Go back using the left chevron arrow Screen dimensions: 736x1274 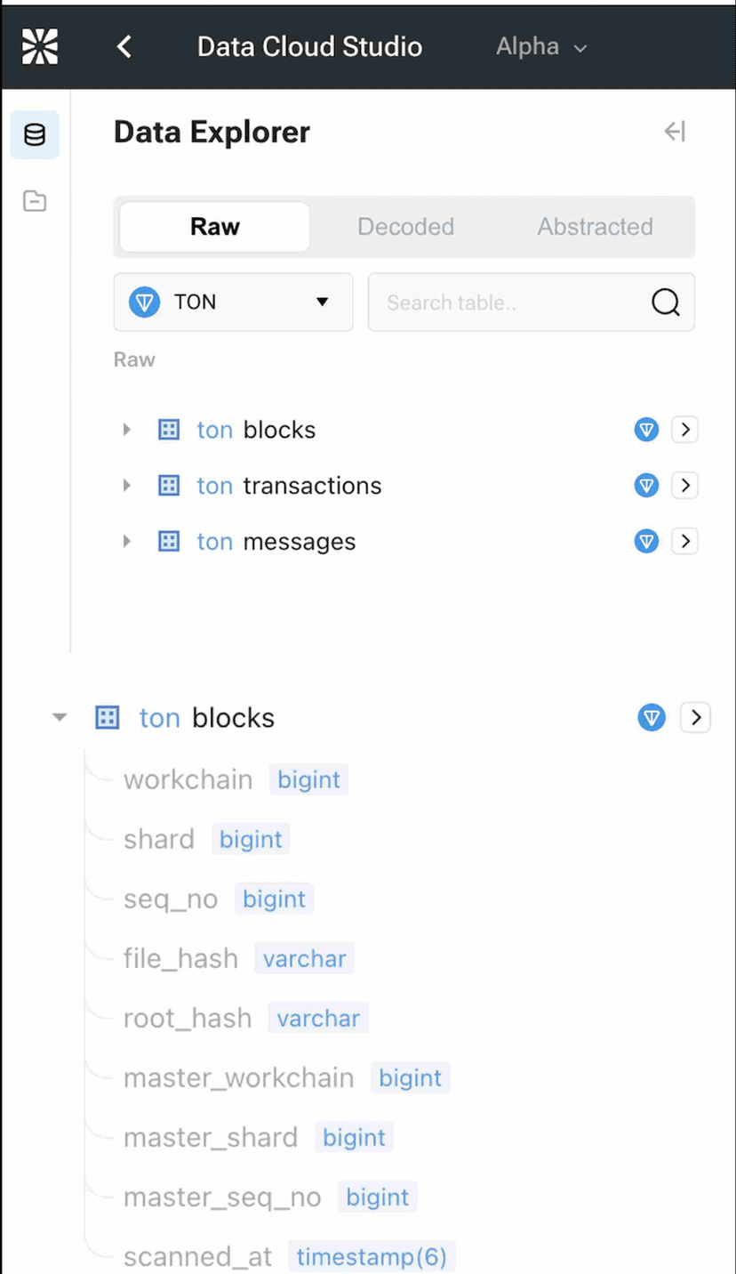[x=124, y=47]
